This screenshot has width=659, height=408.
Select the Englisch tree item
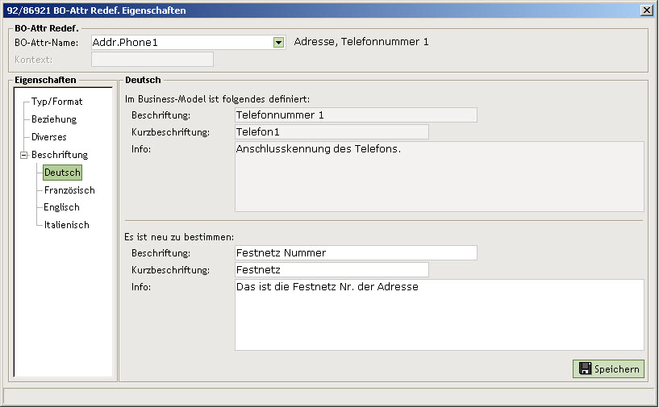[61, 207]
